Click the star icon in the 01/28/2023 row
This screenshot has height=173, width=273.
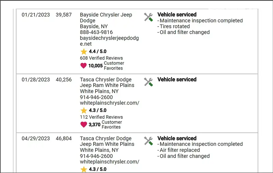(84, 111)
